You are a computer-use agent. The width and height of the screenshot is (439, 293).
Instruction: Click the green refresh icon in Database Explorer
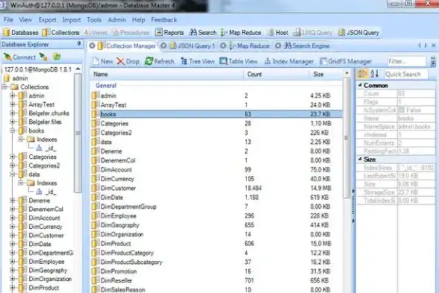[x=57, y=57]
